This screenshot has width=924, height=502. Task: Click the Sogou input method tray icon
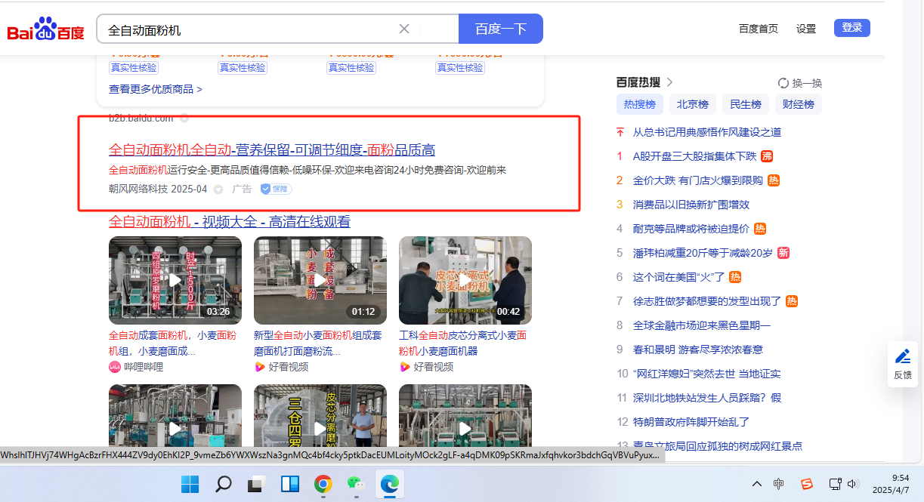(x=807, y=484)
